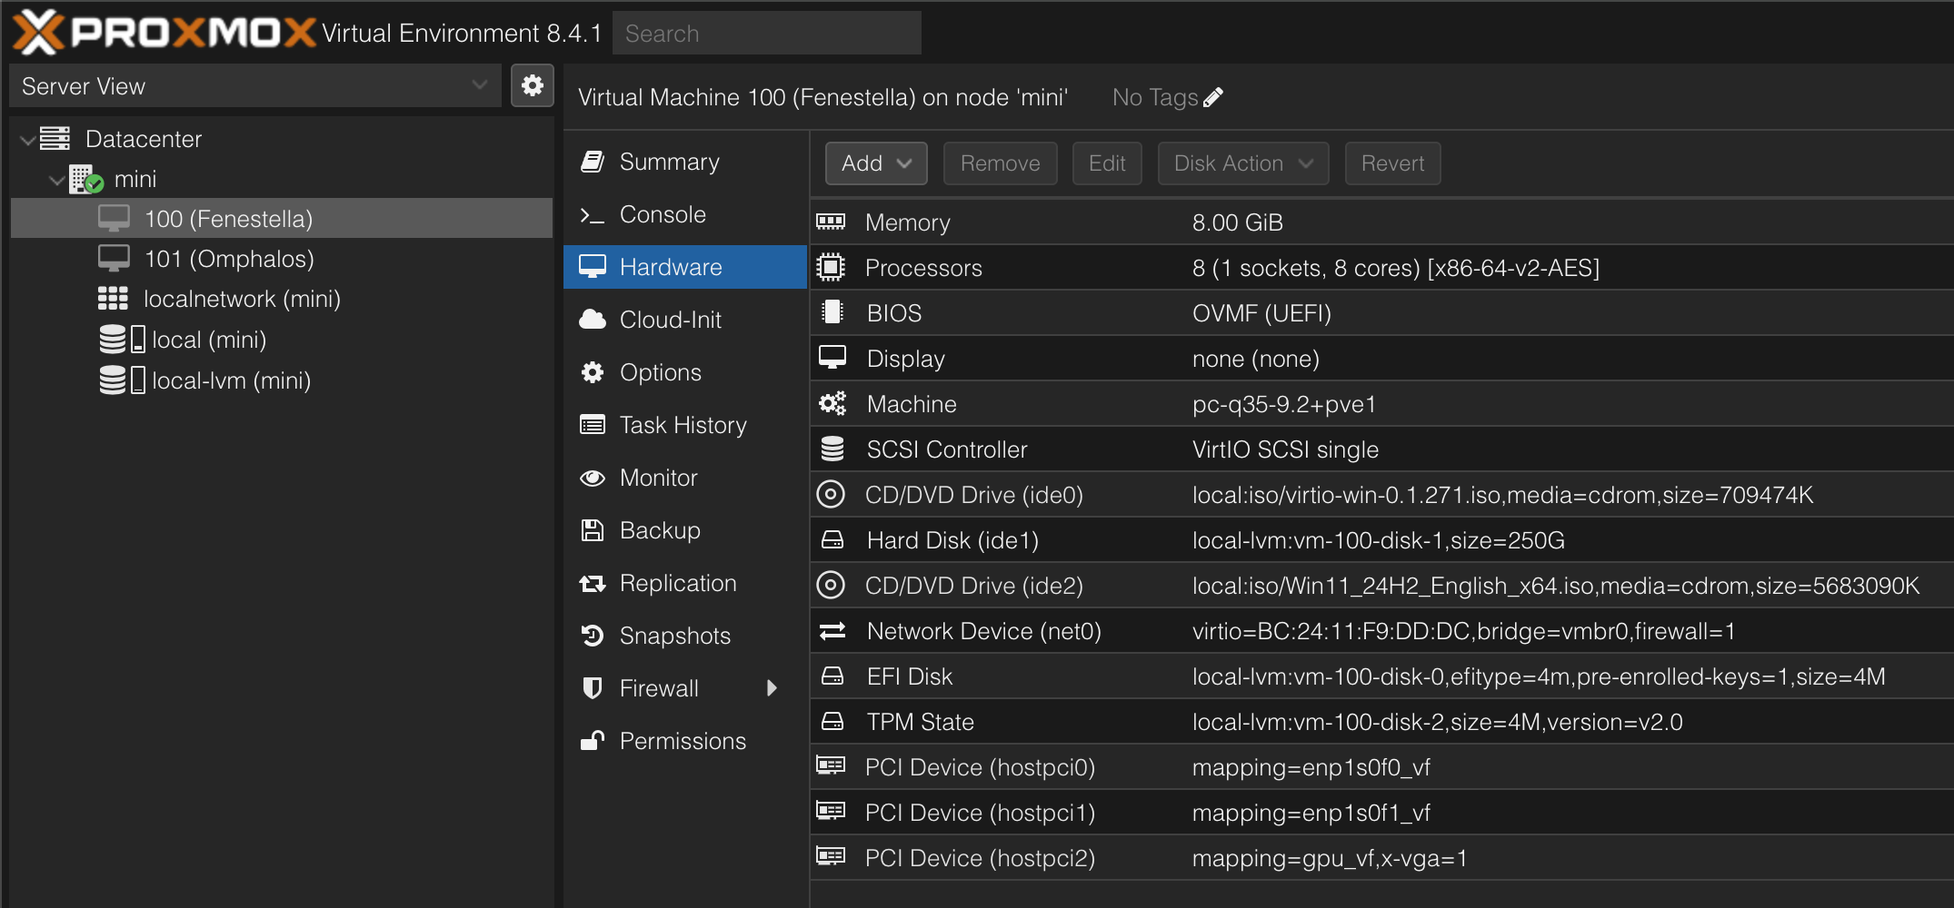Select the VirtIO SCSI single value
1954x908 pixels.
pyautogui.click(x=1285, y=449)
